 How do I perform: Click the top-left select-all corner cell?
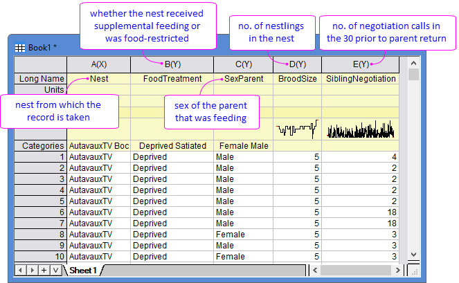41,64
